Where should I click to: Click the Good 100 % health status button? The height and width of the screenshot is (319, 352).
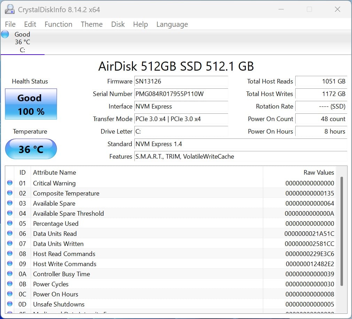coord(31,104)
